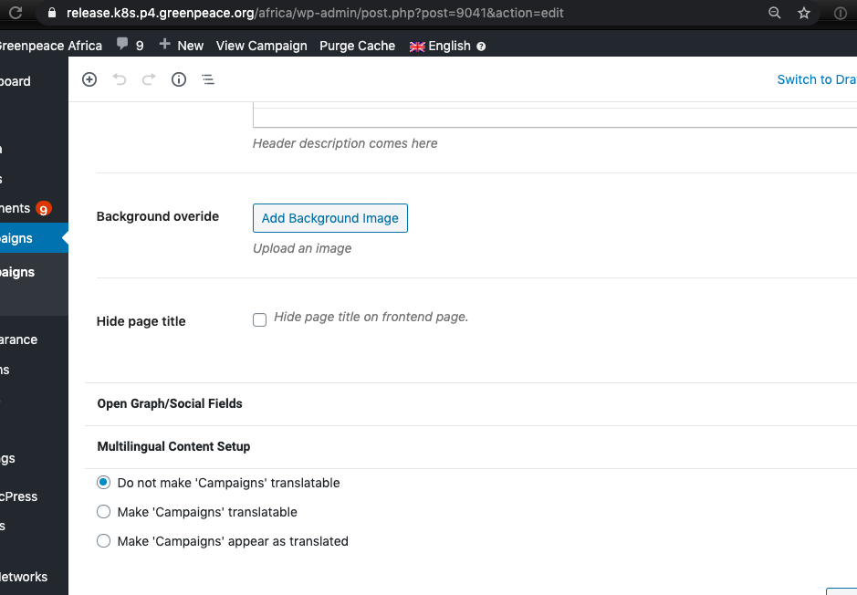The height and width of the screenshot is (595, 857).
Task: Open the highlighted Campaigns sidebar menu
Action: pos(34,238)
